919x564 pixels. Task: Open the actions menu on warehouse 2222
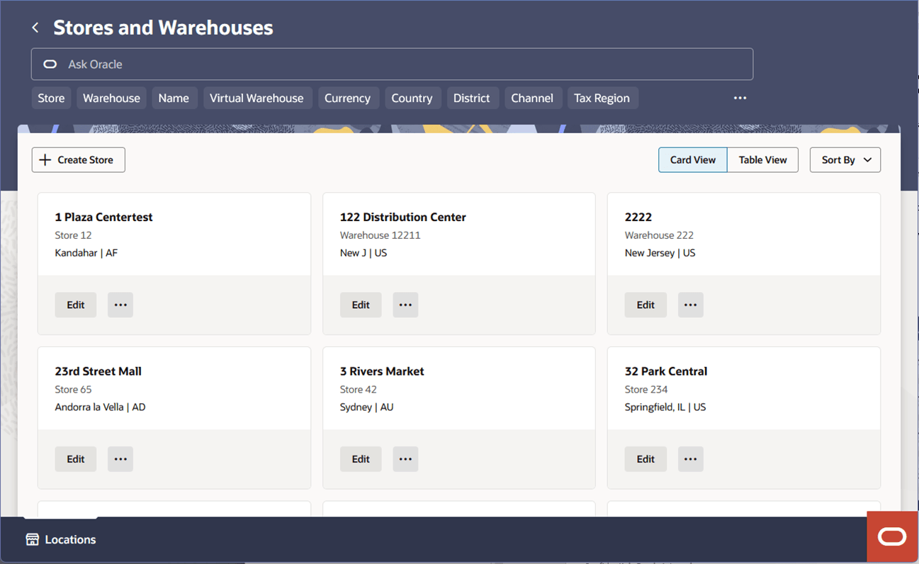click(690, 305)
